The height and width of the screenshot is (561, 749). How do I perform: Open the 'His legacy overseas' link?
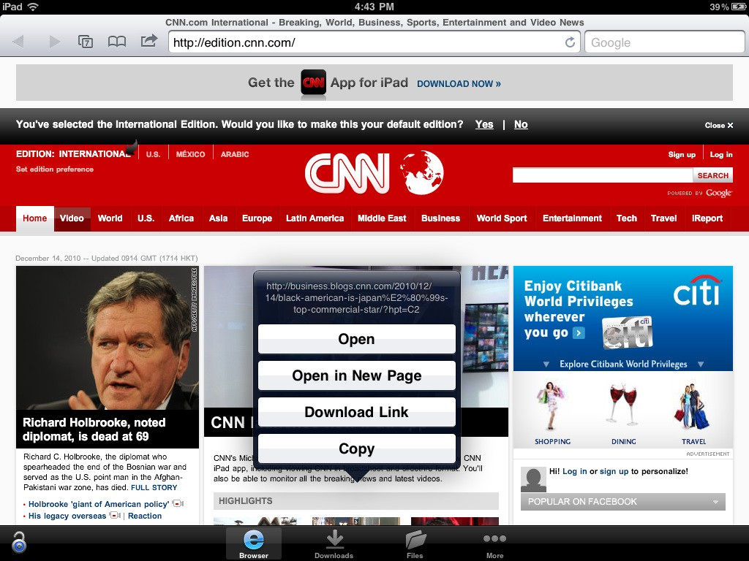(67, 516)
